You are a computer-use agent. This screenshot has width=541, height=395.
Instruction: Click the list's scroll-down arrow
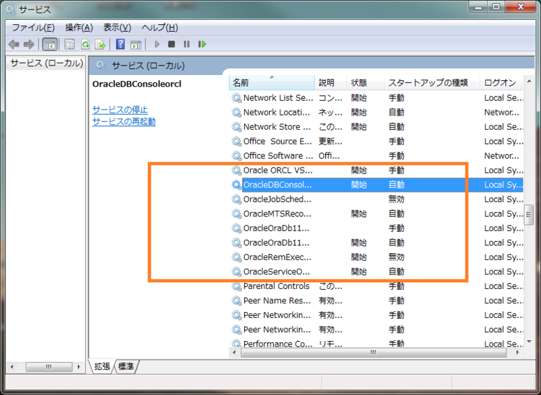click(x=529, y=342)
